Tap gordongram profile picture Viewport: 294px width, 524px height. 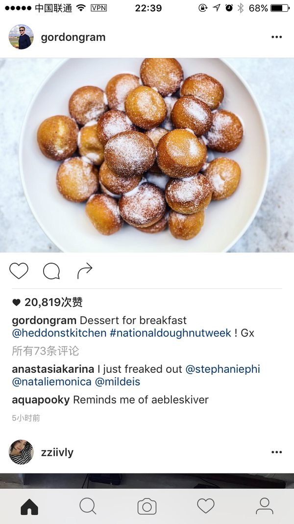point(21,37)
